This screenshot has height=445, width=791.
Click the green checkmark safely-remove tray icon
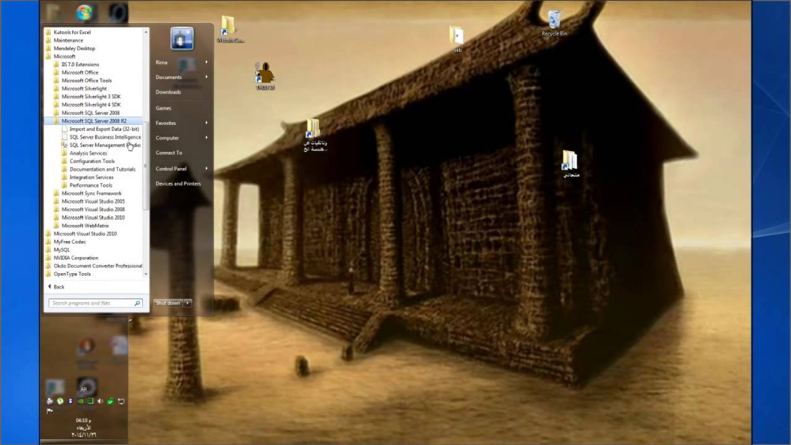111,401
